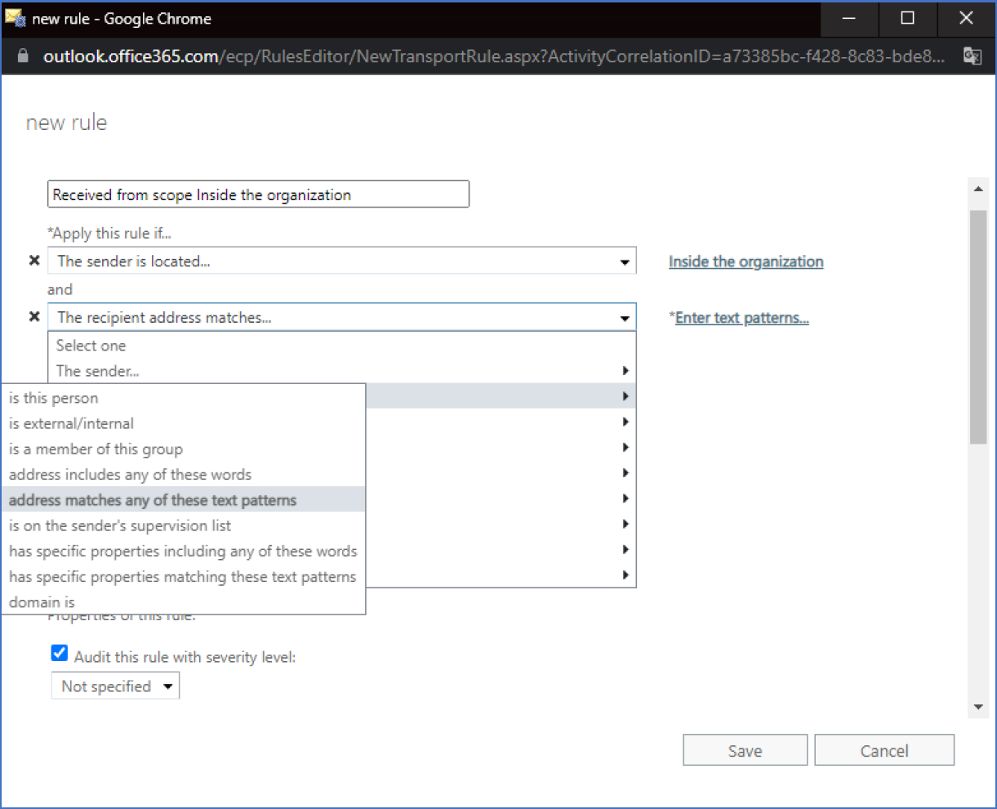Click the translate icon in address bar

972,56
